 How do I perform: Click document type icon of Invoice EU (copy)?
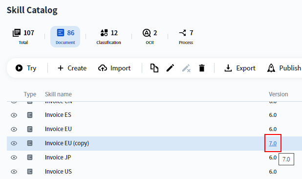pos(30,143)
